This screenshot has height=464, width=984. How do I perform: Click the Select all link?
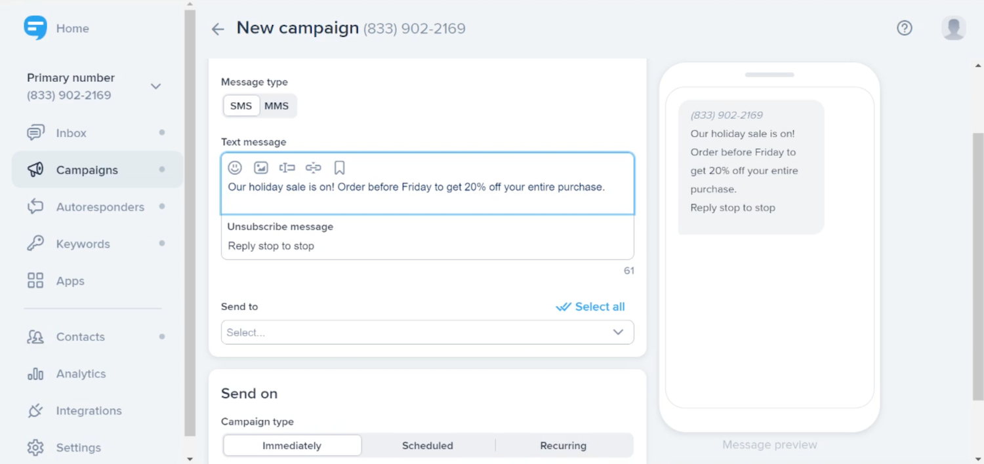[x=591, y=307]
